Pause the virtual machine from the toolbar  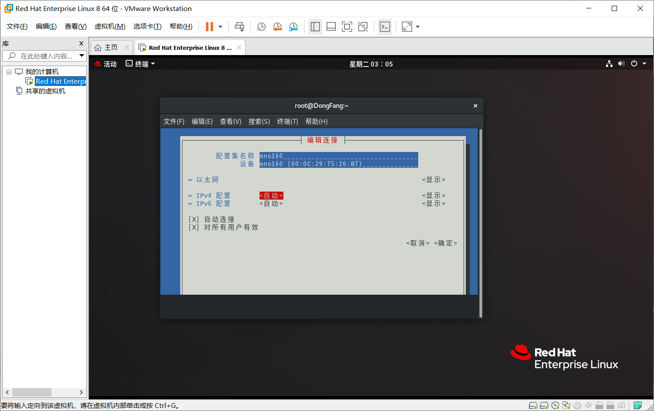tap(209, 27)
